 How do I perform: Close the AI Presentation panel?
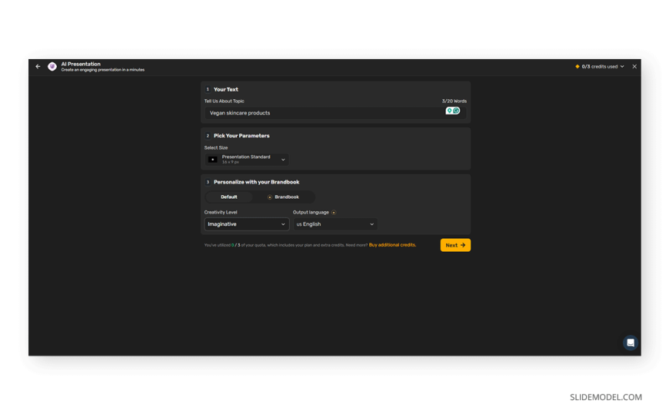634,67
